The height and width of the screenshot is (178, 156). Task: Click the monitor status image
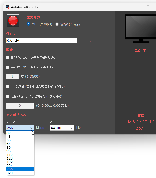pyautogui.click(x=140, y=29)
